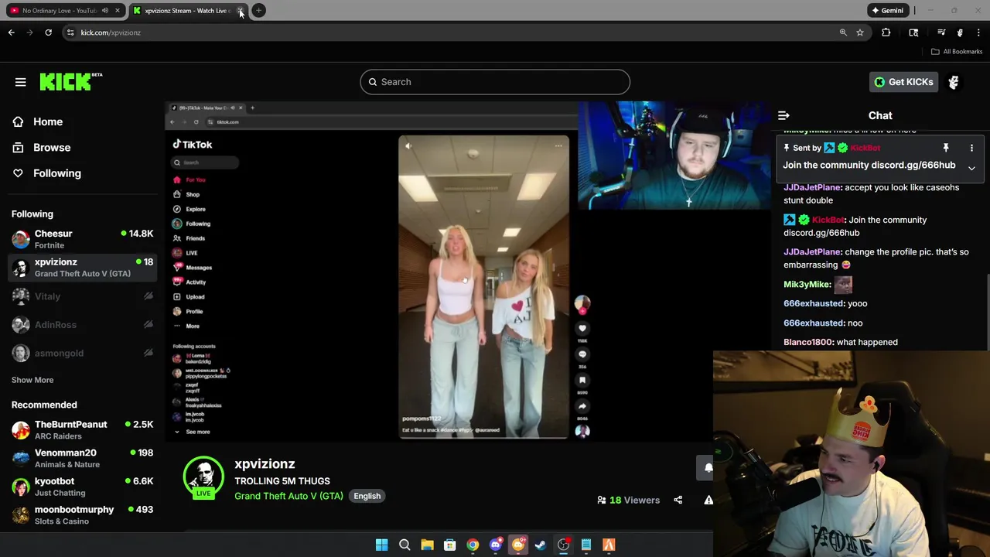Screen dimensions: 990x557
Task: Open Steam from taskbar
Action: [541, 545]
